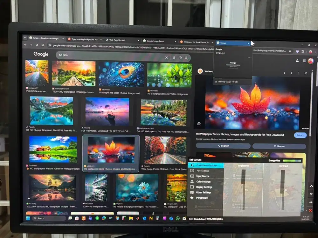Click the Windows Start button on taskbar
This screenshot has width=318, height=238.
(27, 218)
